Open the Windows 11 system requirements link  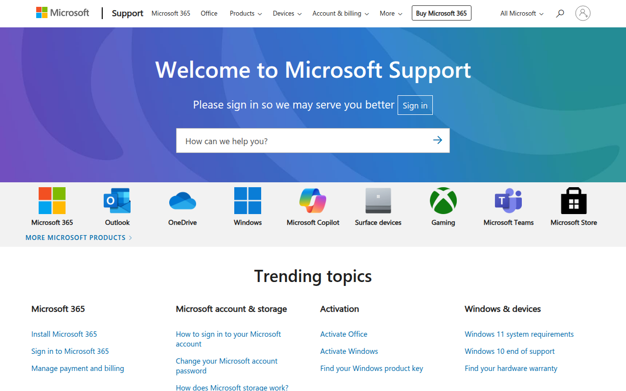click(519, 334)
